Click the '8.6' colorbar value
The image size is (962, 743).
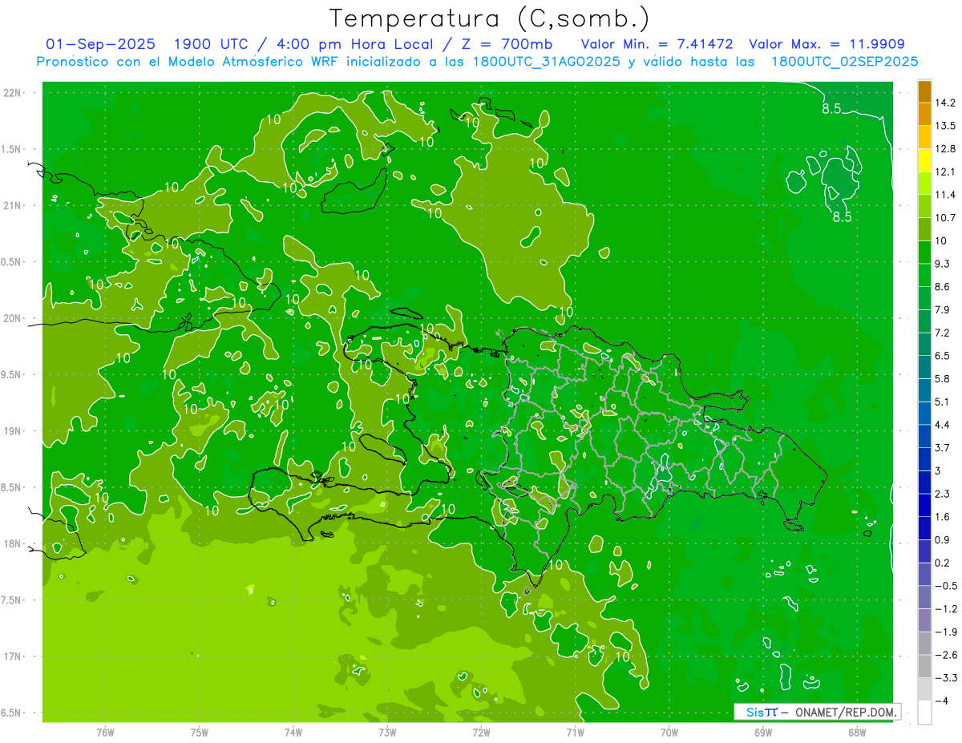point(943,287)
